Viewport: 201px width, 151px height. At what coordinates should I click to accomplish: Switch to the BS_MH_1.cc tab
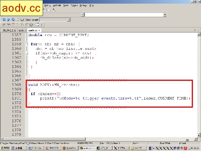[x=9, y=30]
